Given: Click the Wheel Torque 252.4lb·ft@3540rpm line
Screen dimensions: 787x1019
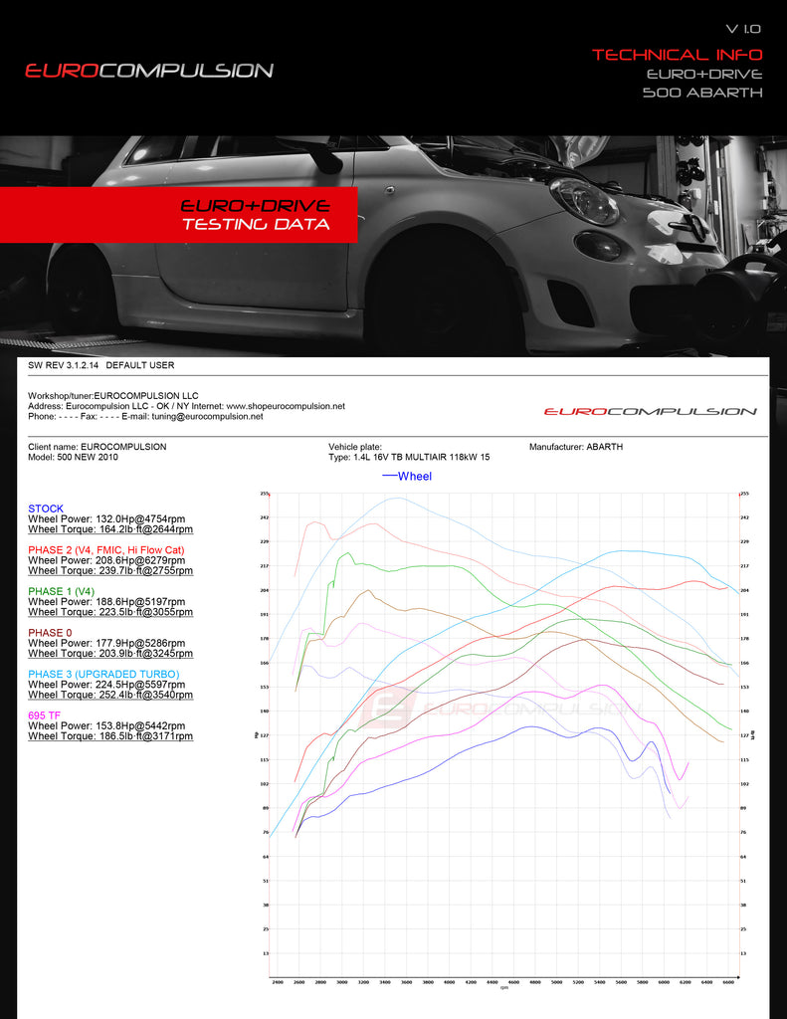Looking at the screenshot, I should pyautogui.click(x=110, y=695).
